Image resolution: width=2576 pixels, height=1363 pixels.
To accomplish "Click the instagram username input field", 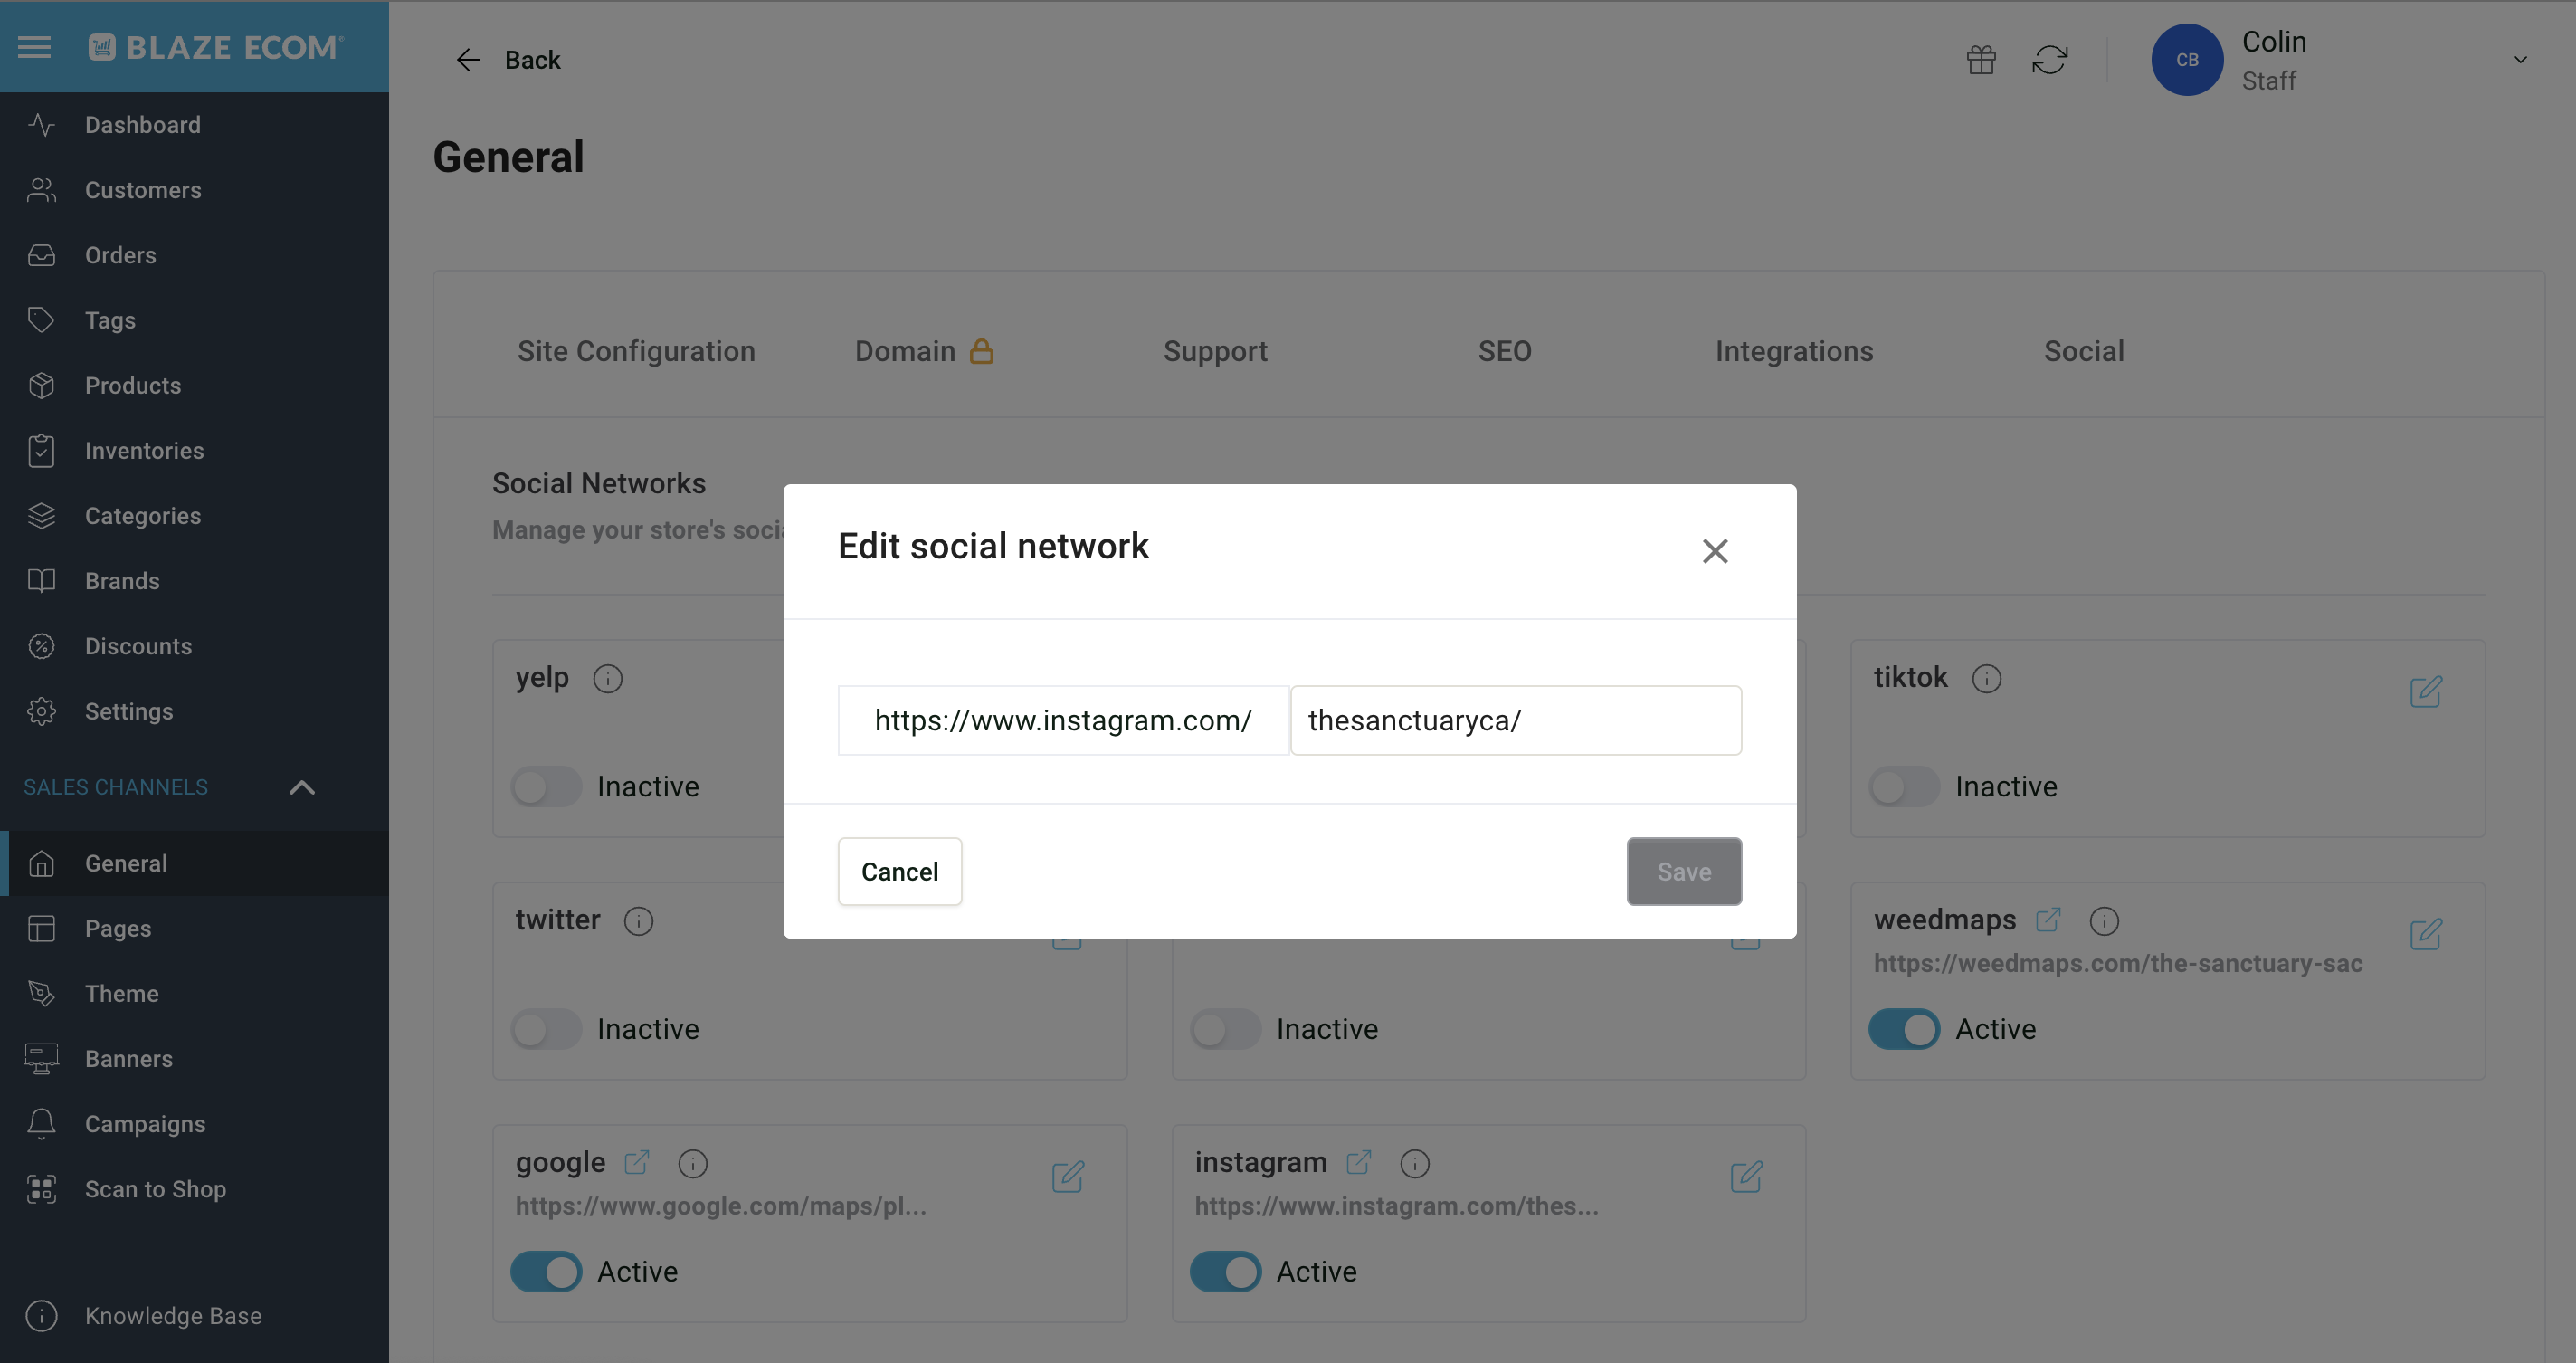I will point(1515,720).
